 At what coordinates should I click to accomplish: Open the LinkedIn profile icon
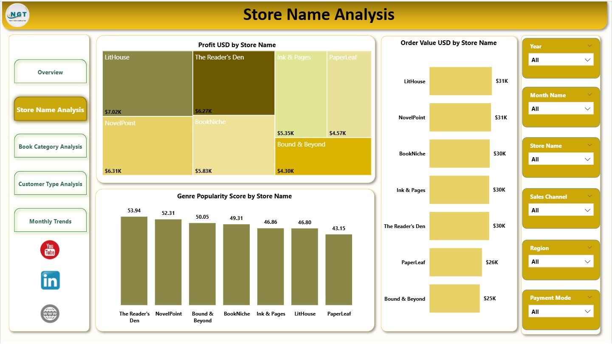(50, 280)
